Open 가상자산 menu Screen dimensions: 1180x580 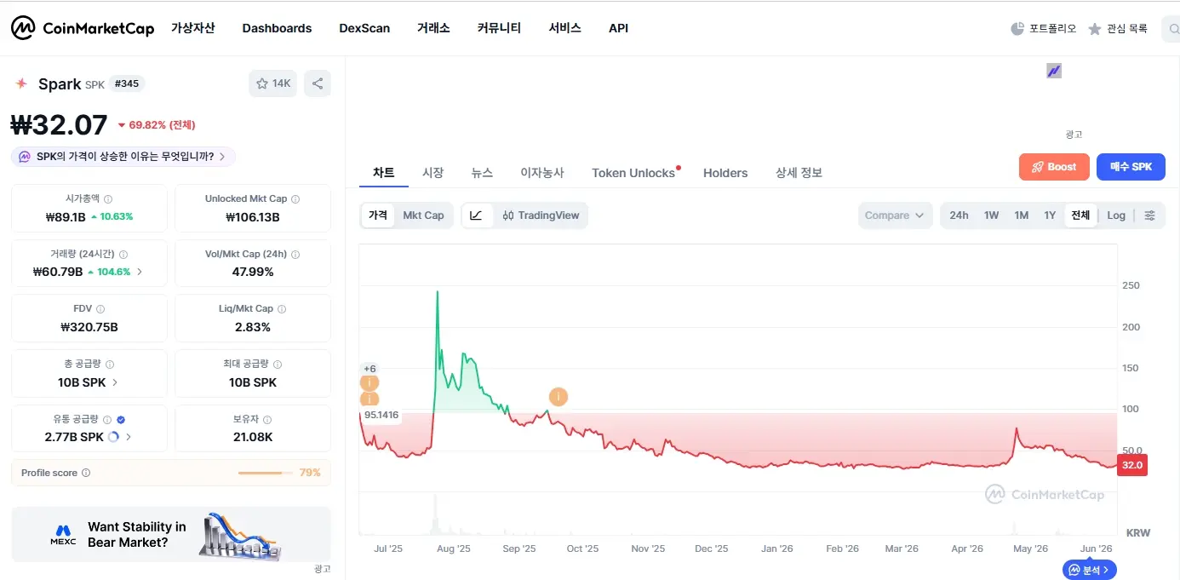click(193, 28)
